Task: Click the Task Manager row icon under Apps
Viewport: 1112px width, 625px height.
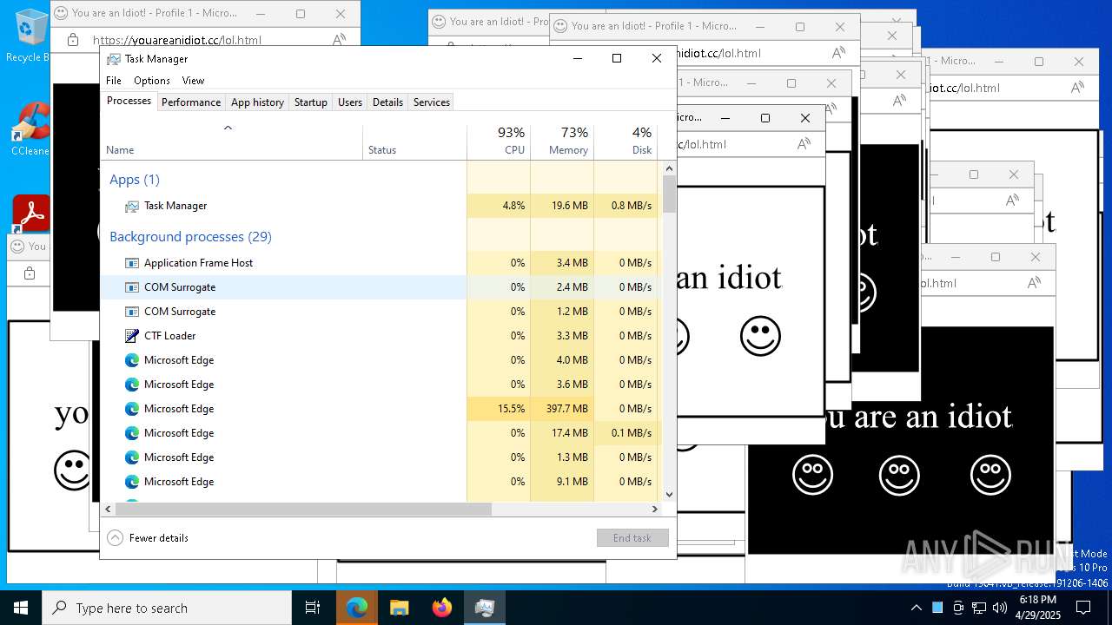Action: coord(132,206)
